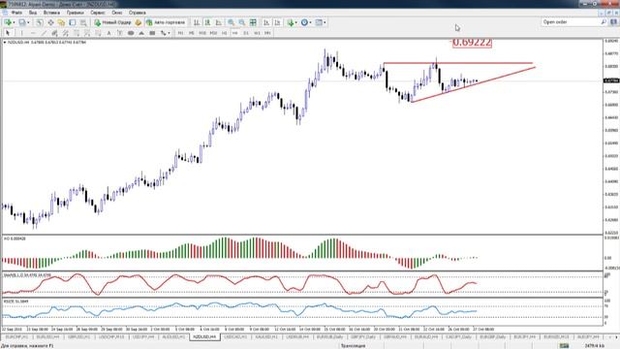Screen dimensions: 620x349
Task: Click the search magnifier icon
Action: tap(604, 22)
